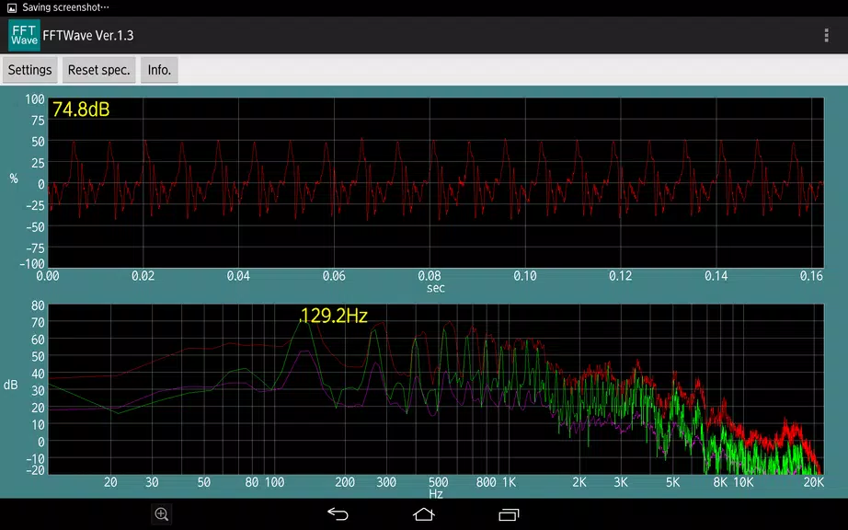Open the Settings button

(29, 70)
